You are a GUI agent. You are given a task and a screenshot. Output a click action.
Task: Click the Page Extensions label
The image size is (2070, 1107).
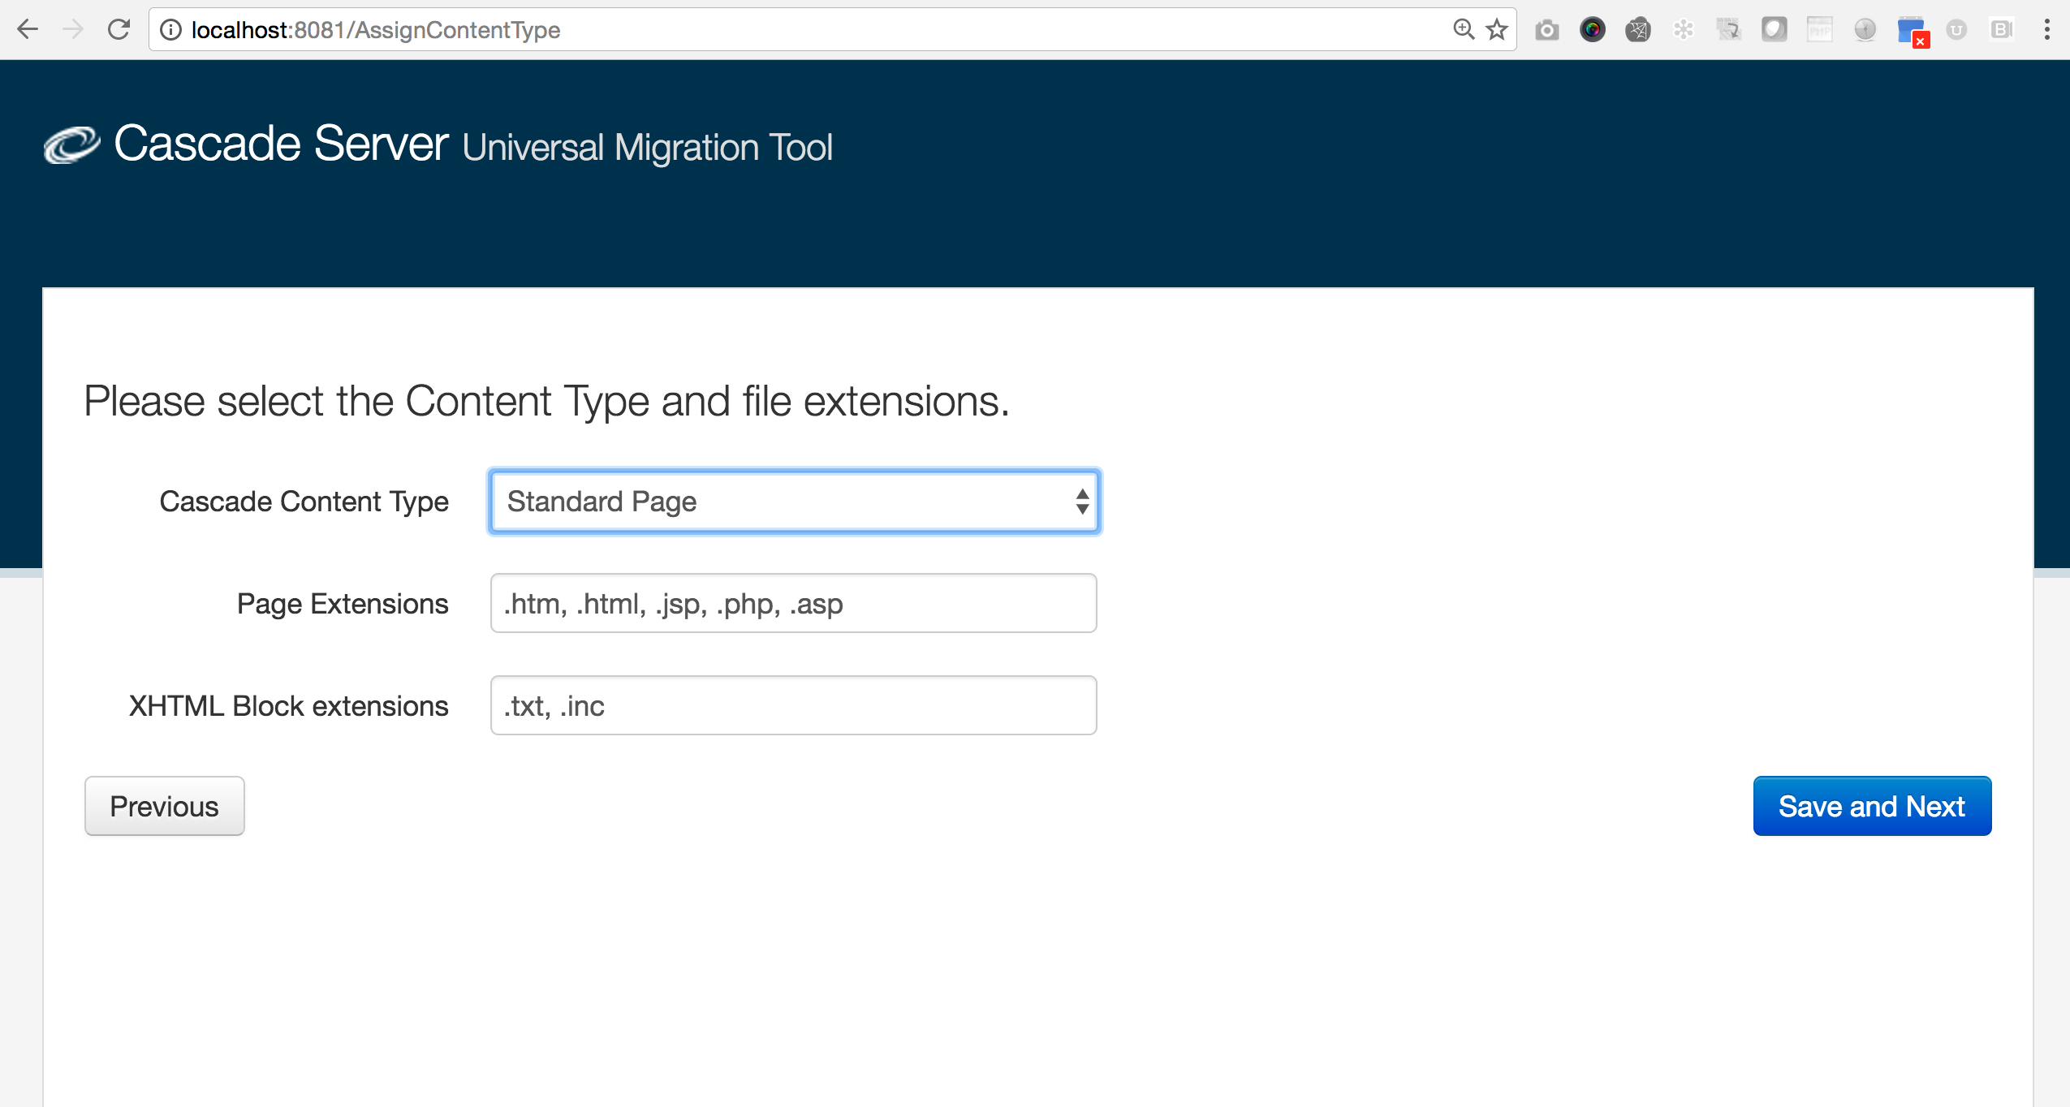click(343, 604)
